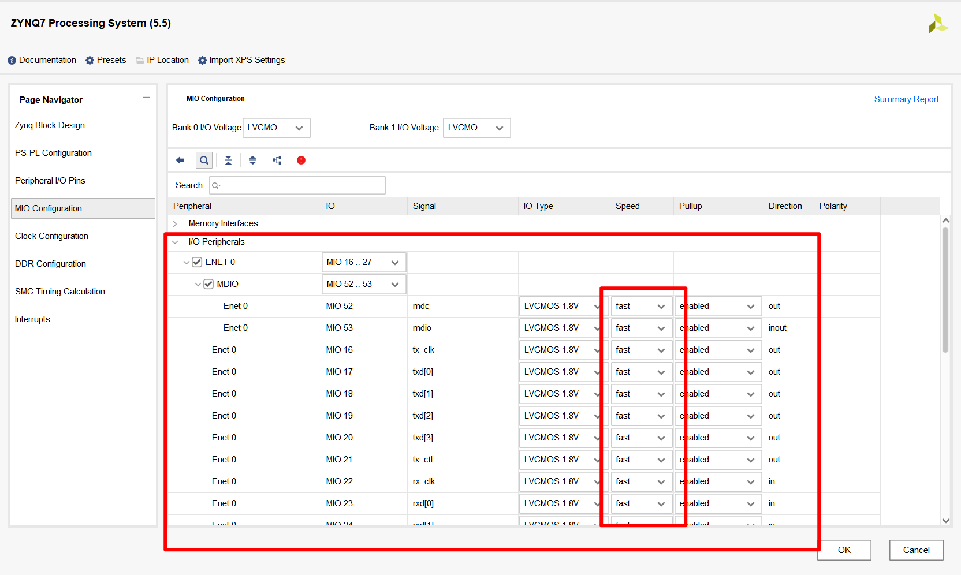Expand the Memory Interfaces tree row
The height and width of the screenshot is (575, 961).
[x=175, y=224]
